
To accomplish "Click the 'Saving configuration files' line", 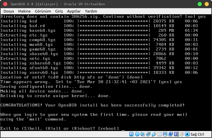I will point(46,87).
